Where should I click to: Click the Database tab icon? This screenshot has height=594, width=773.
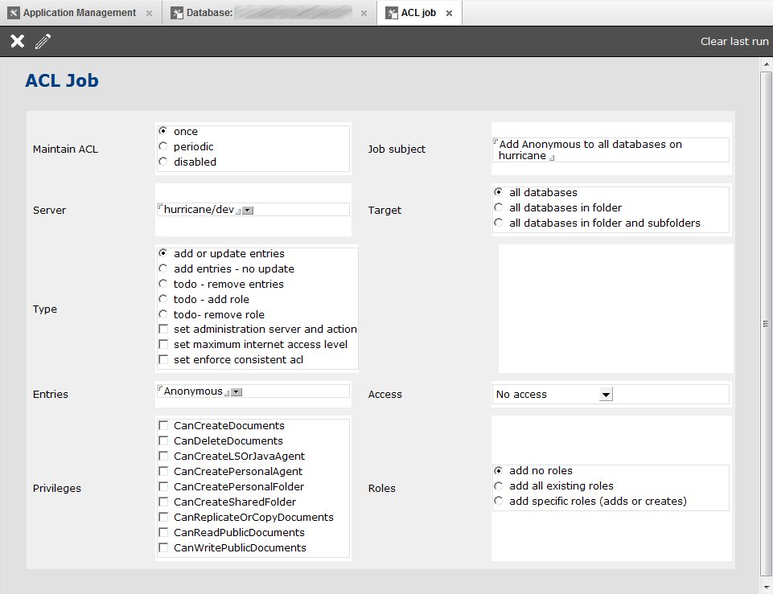click(177, 14)
